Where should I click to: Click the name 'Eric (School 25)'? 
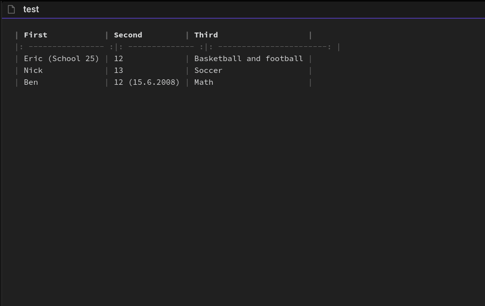coord(61,58)
